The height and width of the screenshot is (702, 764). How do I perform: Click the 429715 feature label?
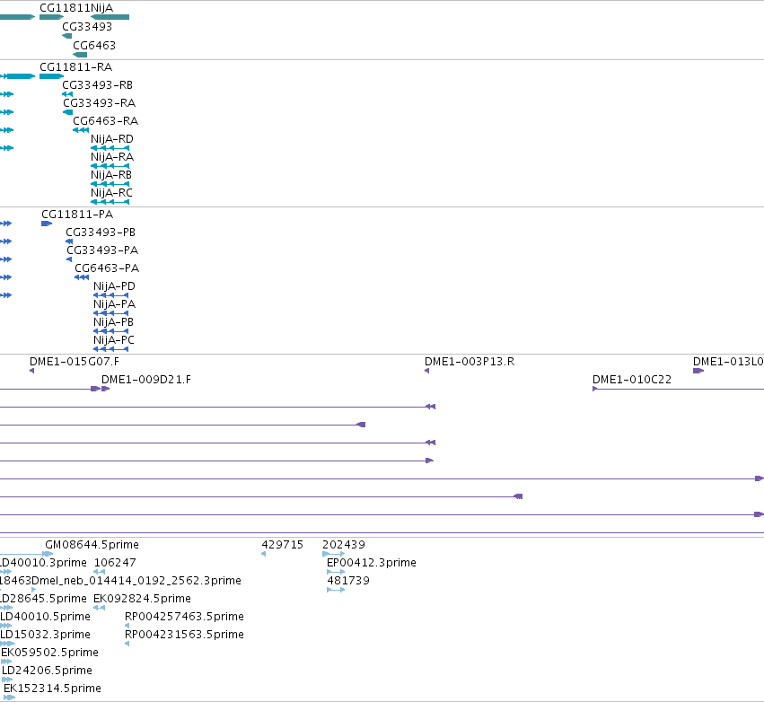pos(282,545)
